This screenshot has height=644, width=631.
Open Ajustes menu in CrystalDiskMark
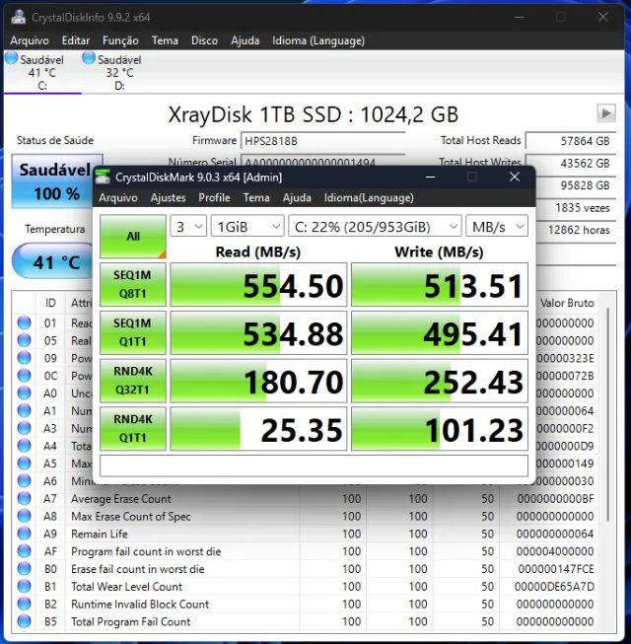pos(168,198)
